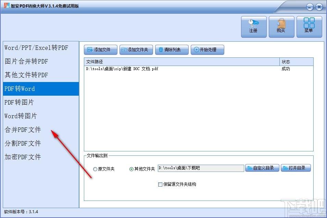This screenshot has height=218, width=327.
Task: Open 分割PDF文件 function
Action: pyautogui.click(x=41, y=143)
